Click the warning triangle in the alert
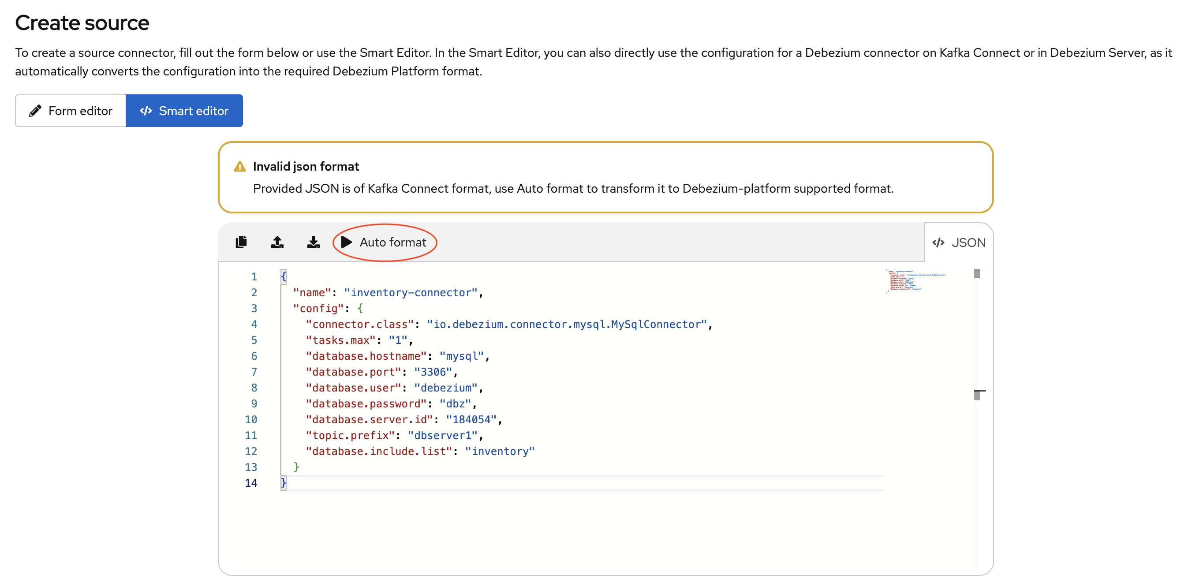The height and width of the screenshot is (582, 1188). click(240, 166)
